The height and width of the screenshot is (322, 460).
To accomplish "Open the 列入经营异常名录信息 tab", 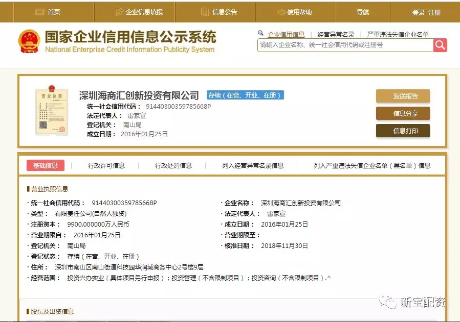I will (x=253, y=165).
